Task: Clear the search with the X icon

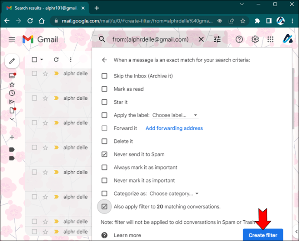Action: tap(201, 39)
